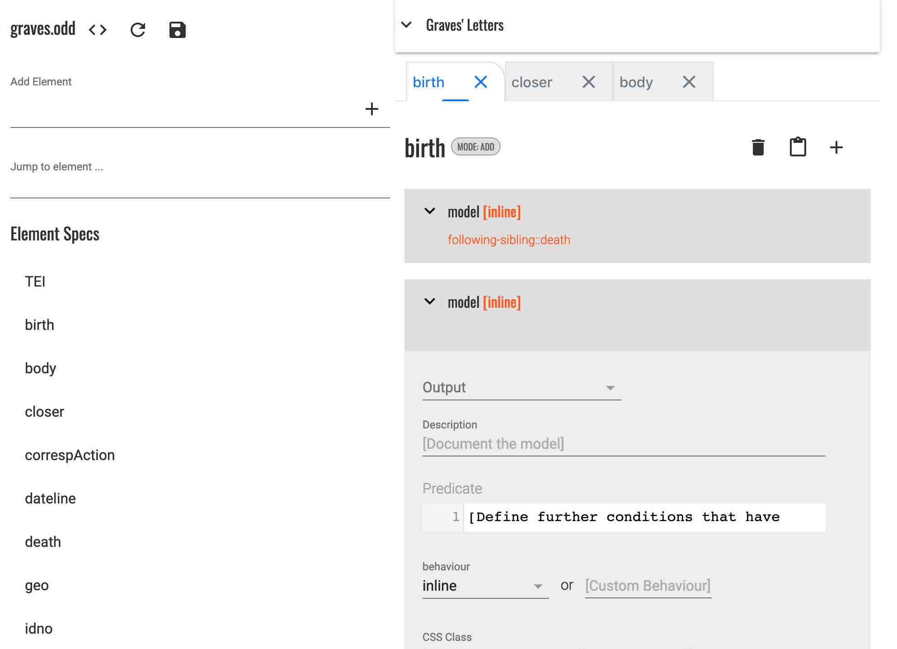Switch to the body tab
The height and width of the screenshot is (649, 897).
coord(636,82)
